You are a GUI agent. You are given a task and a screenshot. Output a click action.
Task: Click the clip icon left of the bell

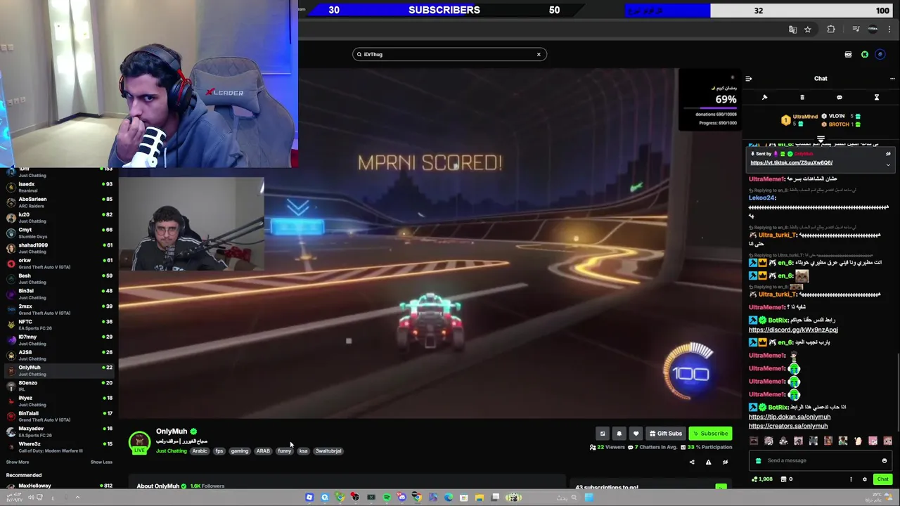[x=603, y=434]
